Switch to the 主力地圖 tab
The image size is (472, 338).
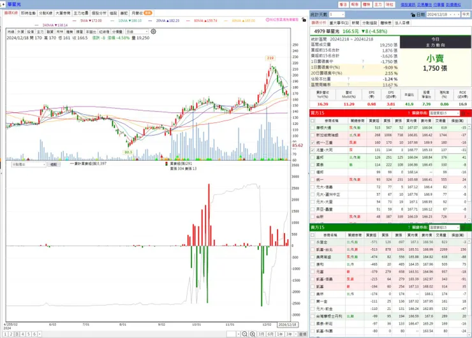pyautogui.click(x=81, y=13)
